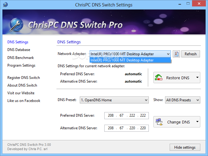Screen dimensions: 208x156
Task: Minimize the ChrisPC DNS Switch window
Action: (180, 4)
